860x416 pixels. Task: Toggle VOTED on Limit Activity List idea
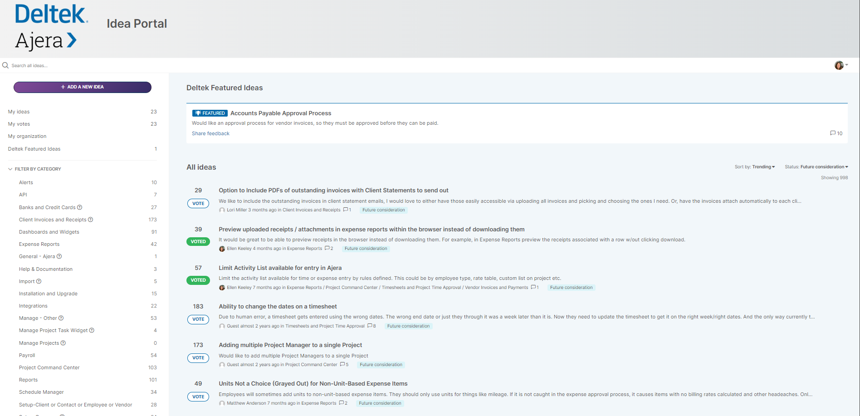[x=198, y=280]
